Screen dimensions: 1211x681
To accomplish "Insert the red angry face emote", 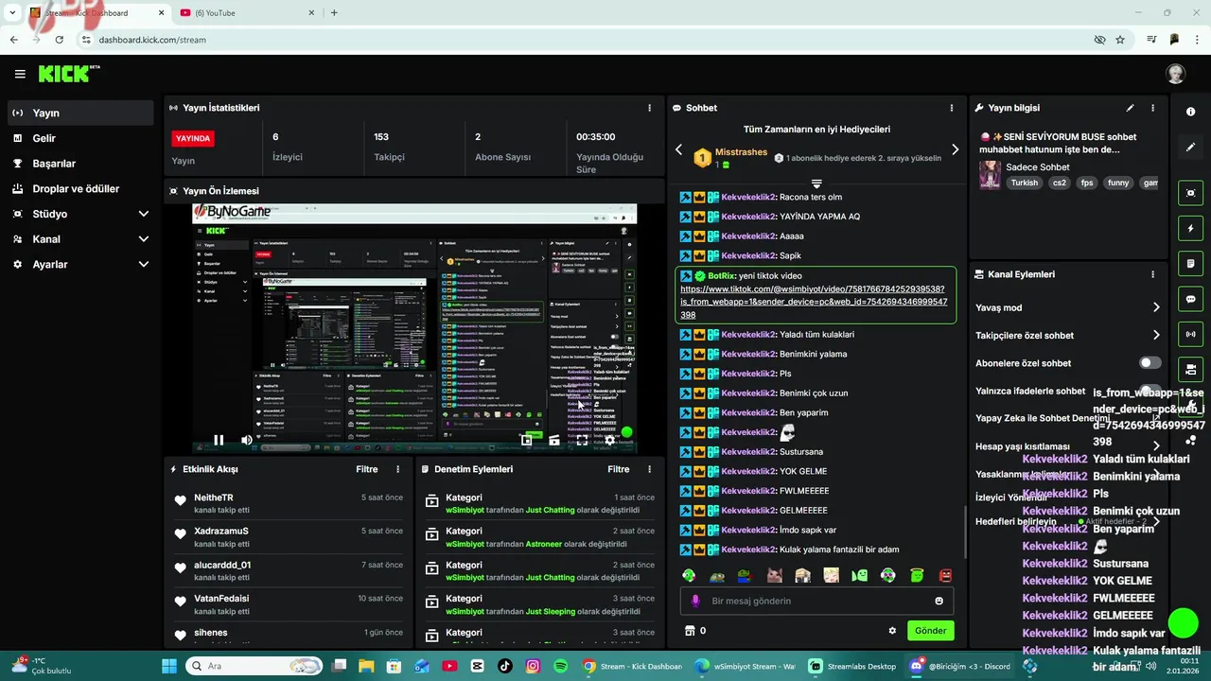I will tap(944, 575).
